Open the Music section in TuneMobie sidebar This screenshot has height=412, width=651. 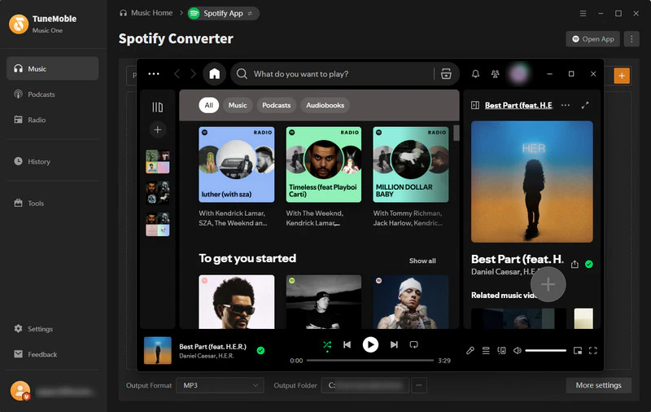click(x=52, y=68)
